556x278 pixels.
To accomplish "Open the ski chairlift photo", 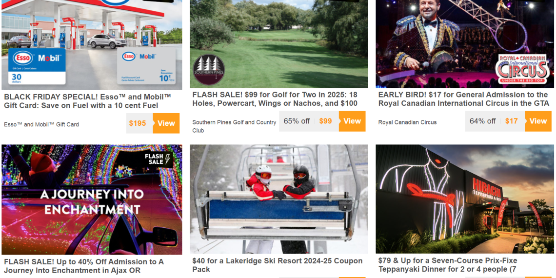I will (278, 199).
